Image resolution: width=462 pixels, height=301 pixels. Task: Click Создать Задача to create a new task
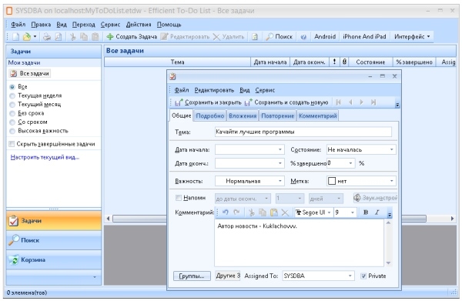[132, 37]
